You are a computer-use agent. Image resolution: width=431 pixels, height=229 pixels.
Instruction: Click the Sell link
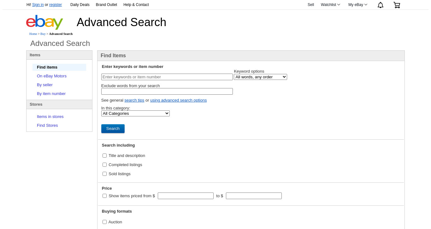311,5
